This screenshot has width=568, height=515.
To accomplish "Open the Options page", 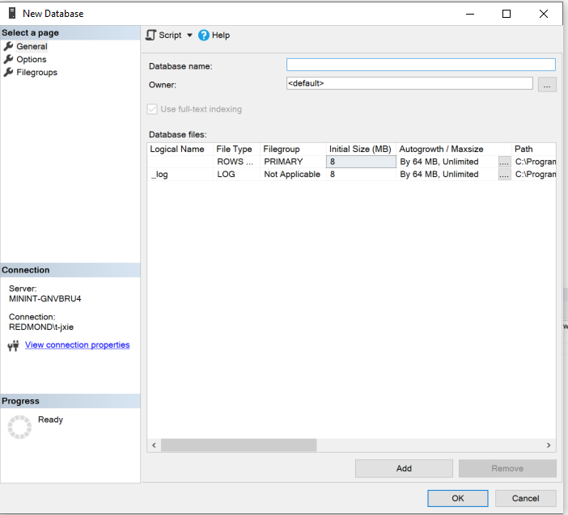I will click(32, 59).
